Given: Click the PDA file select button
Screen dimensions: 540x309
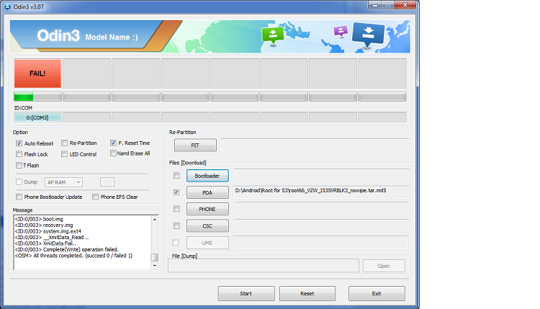Looking at the screenshot, I should [x=207, y=192].
